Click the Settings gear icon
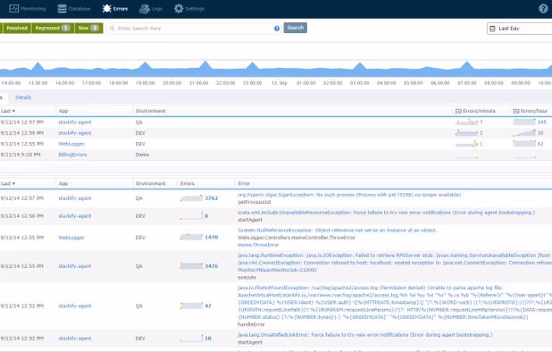552x352 pixels. point(179,9)
